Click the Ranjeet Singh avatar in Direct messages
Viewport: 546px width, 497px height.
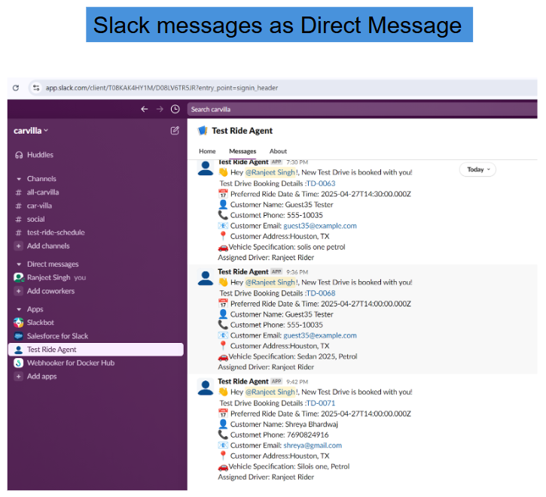click(19, 277)
